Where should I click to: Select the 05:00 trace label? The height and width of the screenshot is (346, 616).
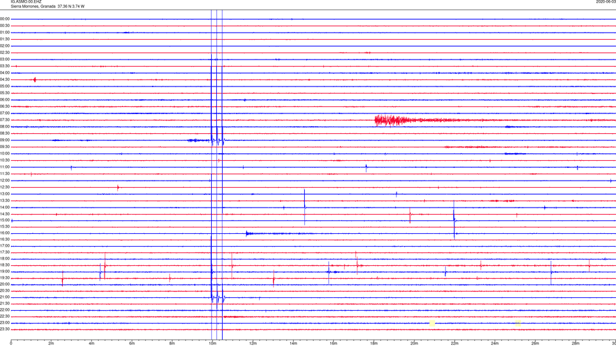(5, 86)
